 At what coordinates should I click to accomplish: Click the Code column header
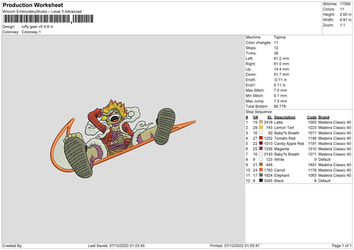(312, 117)
